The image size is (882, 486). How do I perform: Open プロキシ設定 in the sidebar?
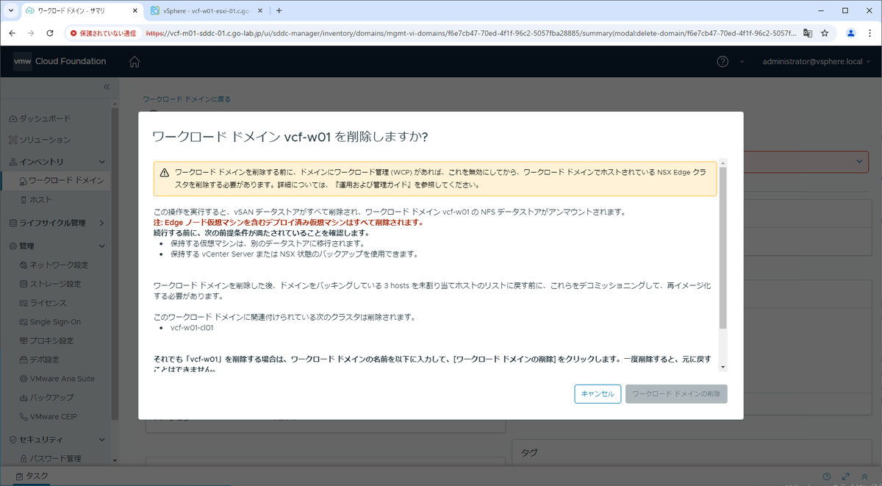pyautogui.click(x=51, y=341)
